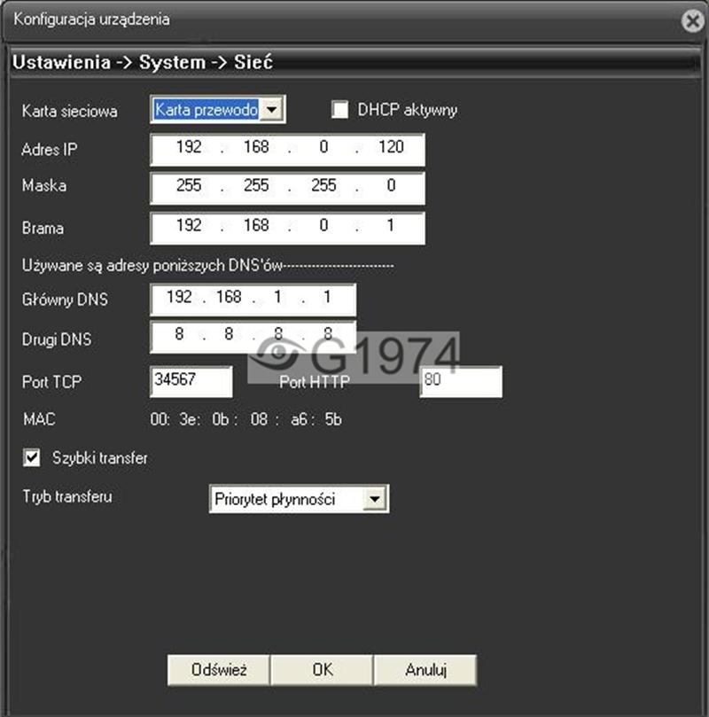Click the first octet of Główny DNS
Image resolution: width=709 pixels, height=717 pixels.
click(179, 297)
